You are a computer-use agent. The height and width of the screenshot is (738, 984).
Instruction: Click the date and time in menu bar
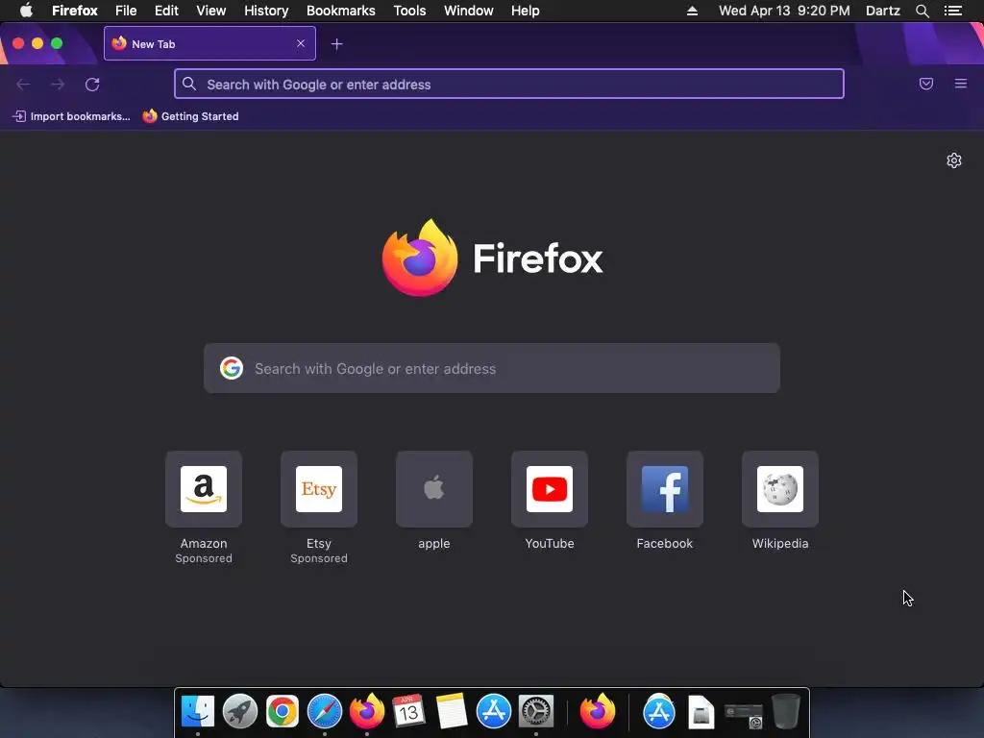(784, 11)
